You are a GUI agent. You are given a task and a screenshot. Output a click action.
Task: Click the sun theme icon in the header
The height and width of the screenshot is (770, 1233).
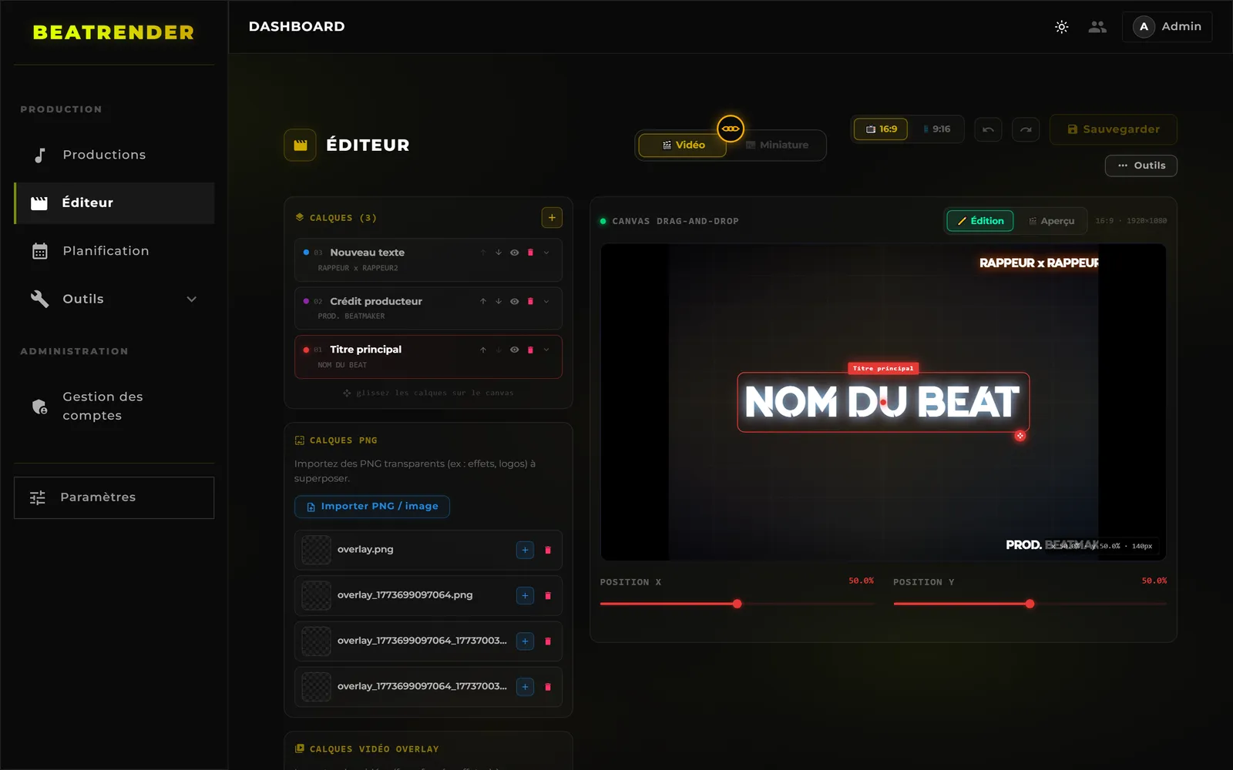click(1061, 27)
